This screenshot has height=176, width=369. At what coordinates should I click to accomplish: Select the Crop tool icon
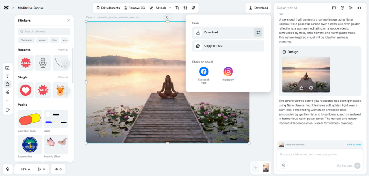(177, 8)
